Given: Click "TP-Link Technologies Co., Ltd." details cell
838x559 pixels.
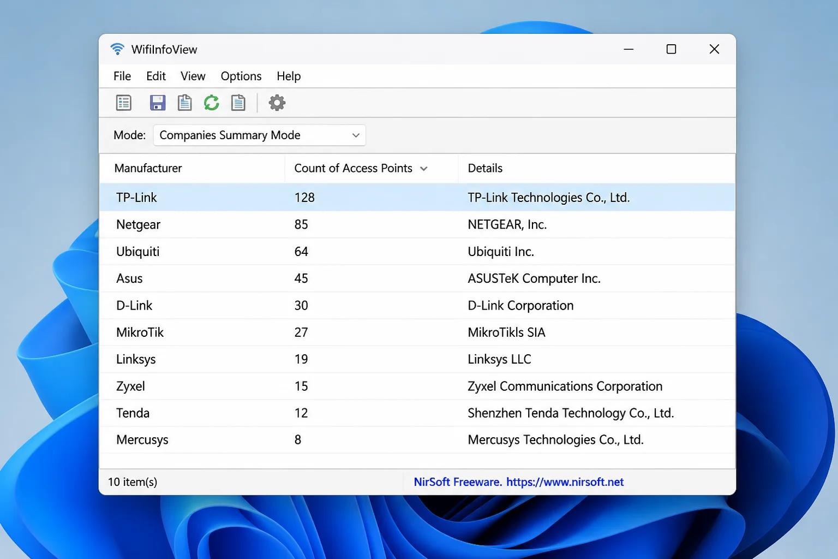Looking at the screenshot, I should point(549,198).
